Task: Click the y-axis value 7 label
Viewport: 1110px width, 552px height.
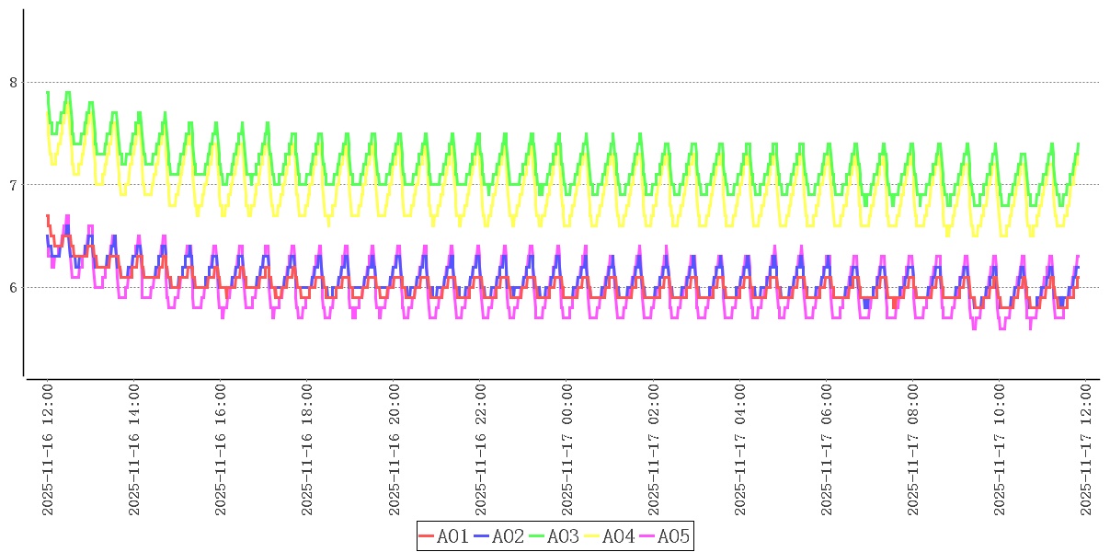Action: [13, 185]
